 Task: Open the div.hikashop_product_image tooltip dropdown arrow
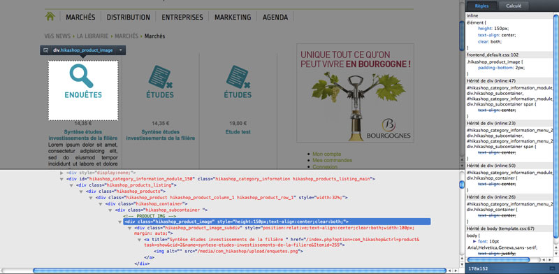pos(121,50)
